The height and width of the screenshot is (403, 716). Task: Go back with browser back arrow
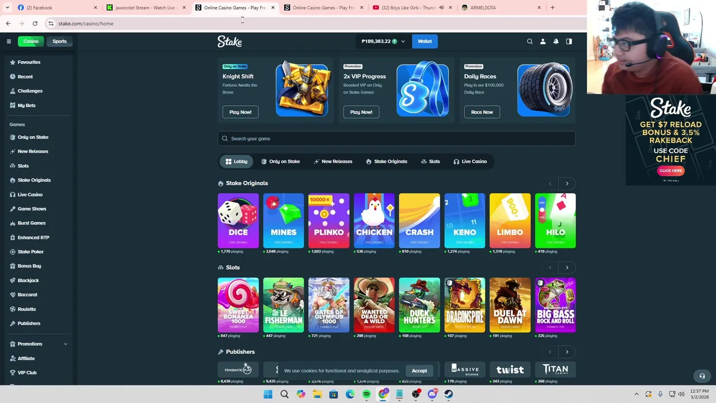pyautogui.click(x=8, y=24)
